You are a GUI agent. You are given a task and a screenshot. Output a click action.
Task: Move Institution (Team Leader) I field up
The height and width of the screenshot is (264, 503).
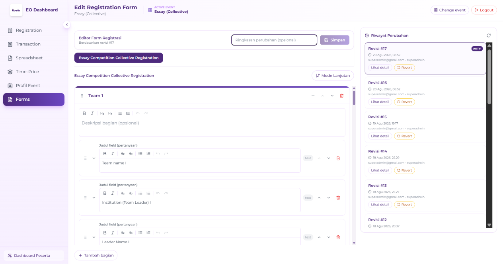(x=319, y=198)
